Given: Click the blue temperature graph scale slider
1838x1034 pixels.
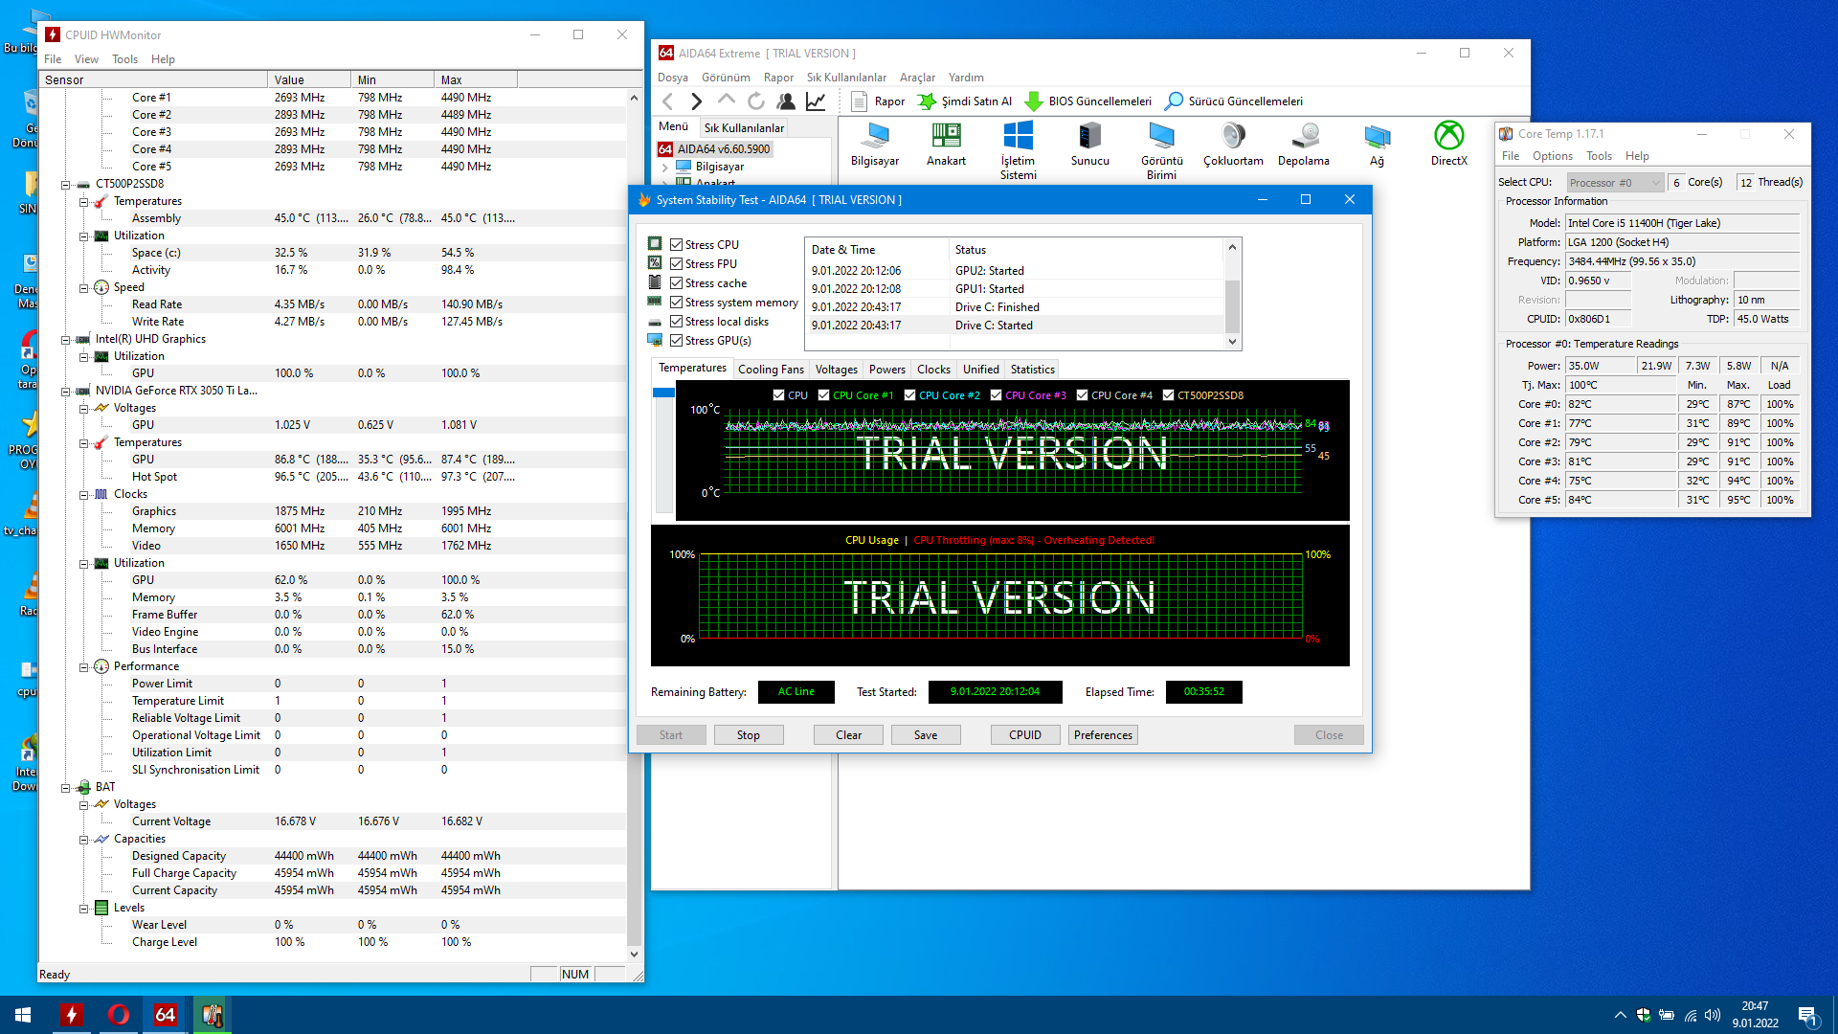Looking at the screenshot, I should [x=663, y=393].
